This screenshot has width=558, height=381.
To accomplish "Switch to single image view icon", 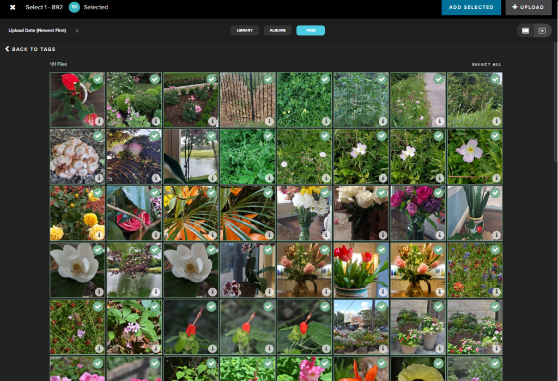I will click(542, 31).
